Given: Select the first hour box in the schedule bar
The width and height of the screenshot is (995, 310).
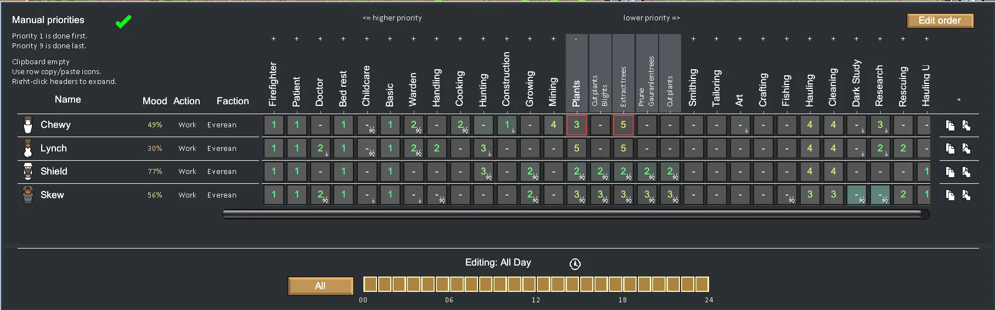Looking at the screenshot, I should coord(370,284).
